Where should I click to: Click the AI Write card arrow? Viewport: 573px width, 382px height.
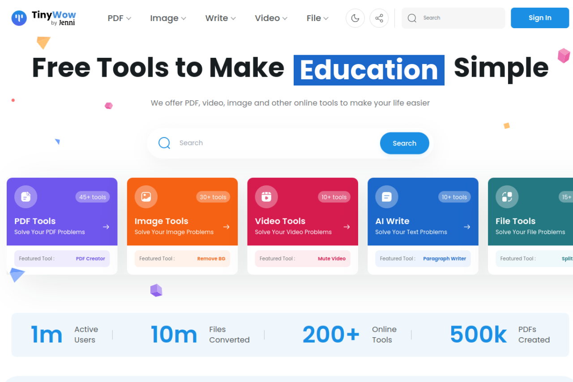coord(467,227)
